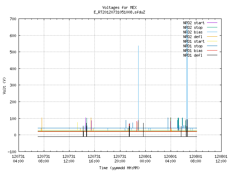Viewport: 228px width, 171px height.
Task: Click the black NPD1 defl legend line
Action: tap(212, 55)
